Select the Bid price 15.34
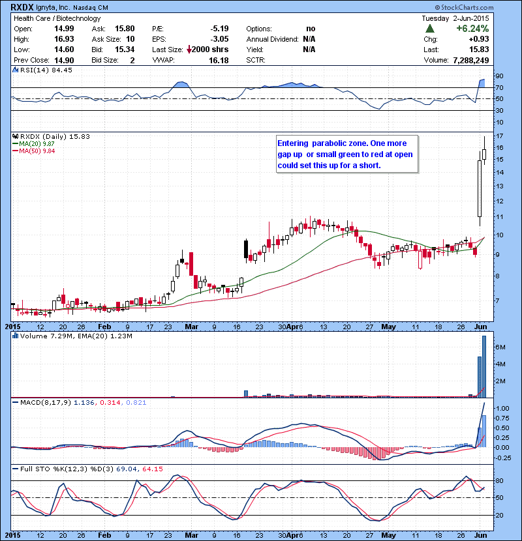Viewport: 522px width, 541px height. click(x=125, y=50)
